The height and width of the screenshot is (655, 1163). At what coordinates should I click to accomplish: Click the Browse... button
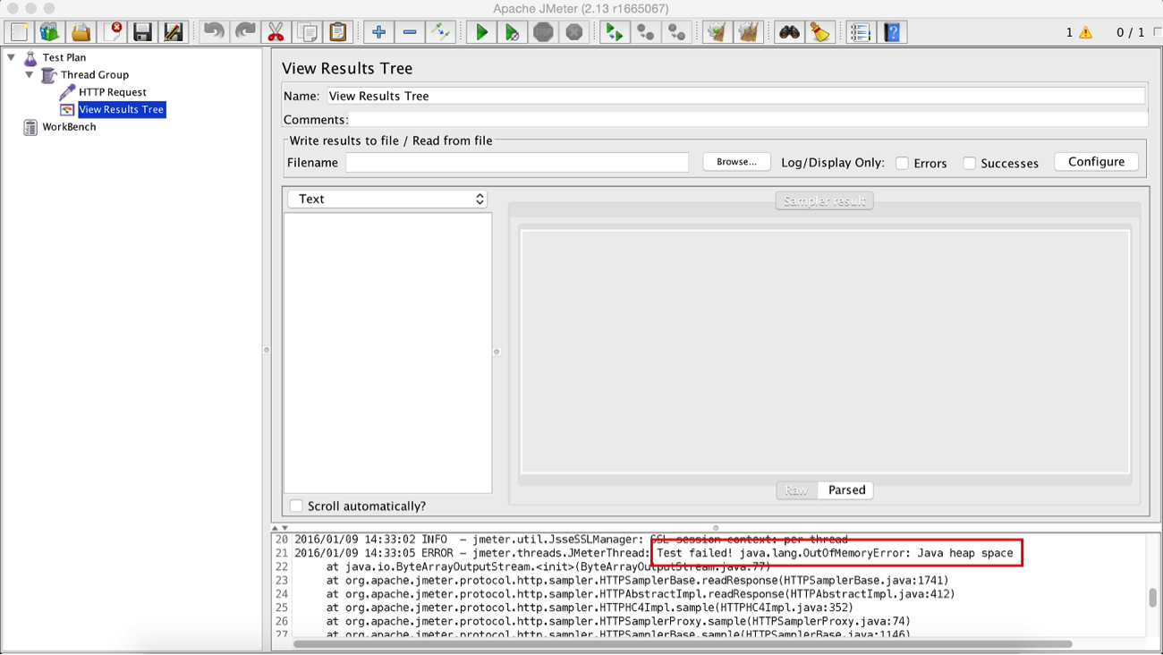[736, 162]
